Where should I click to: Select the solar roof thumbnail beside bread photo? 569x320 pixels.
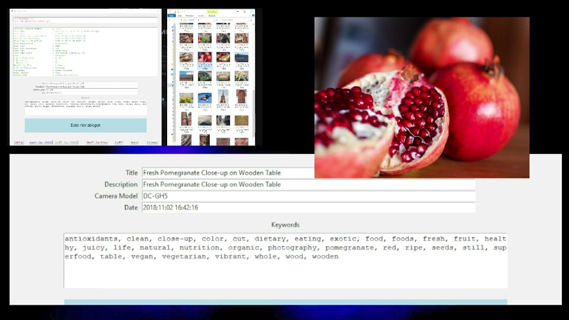coord(241,57)
